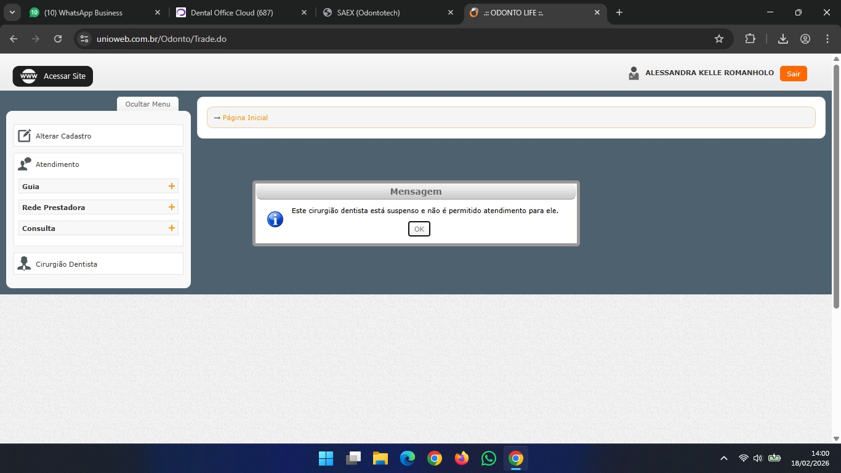Open the Windows Start menu
Screen dimensions: 841x473
point(326,458)
